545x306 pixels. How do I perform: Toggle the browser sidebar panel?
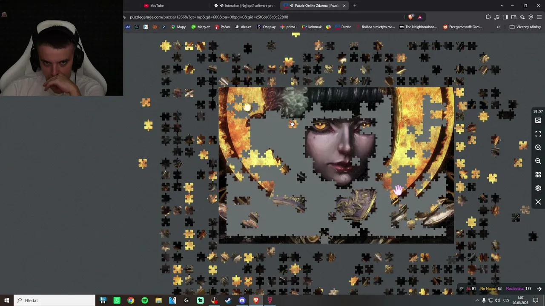pos(505,17)
